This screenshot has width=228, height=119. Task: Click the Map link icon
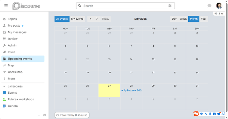4,65
